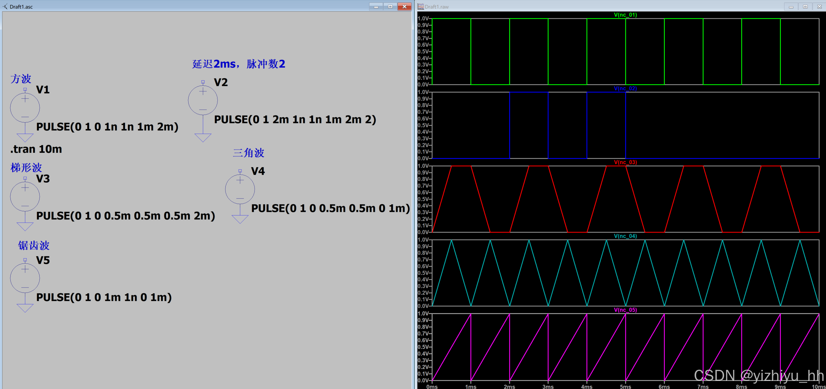The width and height of the screenshot is (826, 389).
Task: Click the V(nc_03) red trace label
Action: pyautogui.click(x=625, y=162)
